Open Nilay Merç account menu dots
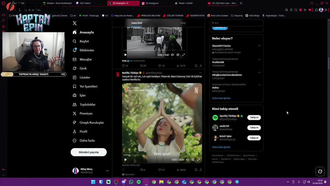 [108, 171]
